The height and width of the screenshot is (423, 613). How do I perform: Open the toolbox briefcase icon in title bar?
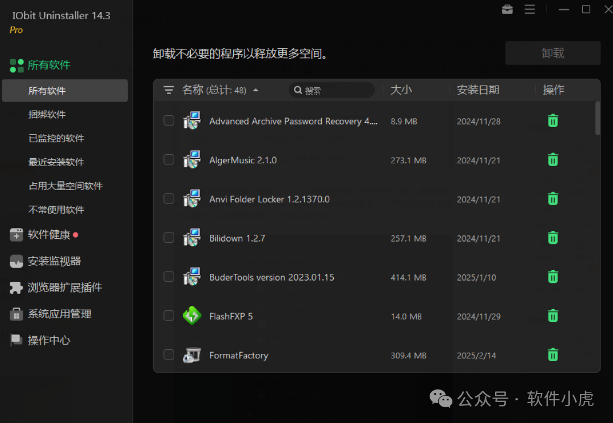tap(507, 9)
